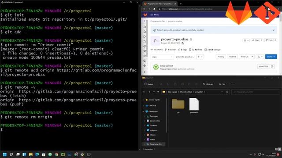282x158 pixels.
Task: Open the GitLab Menu in the top bar
Action: click(155, 14)
